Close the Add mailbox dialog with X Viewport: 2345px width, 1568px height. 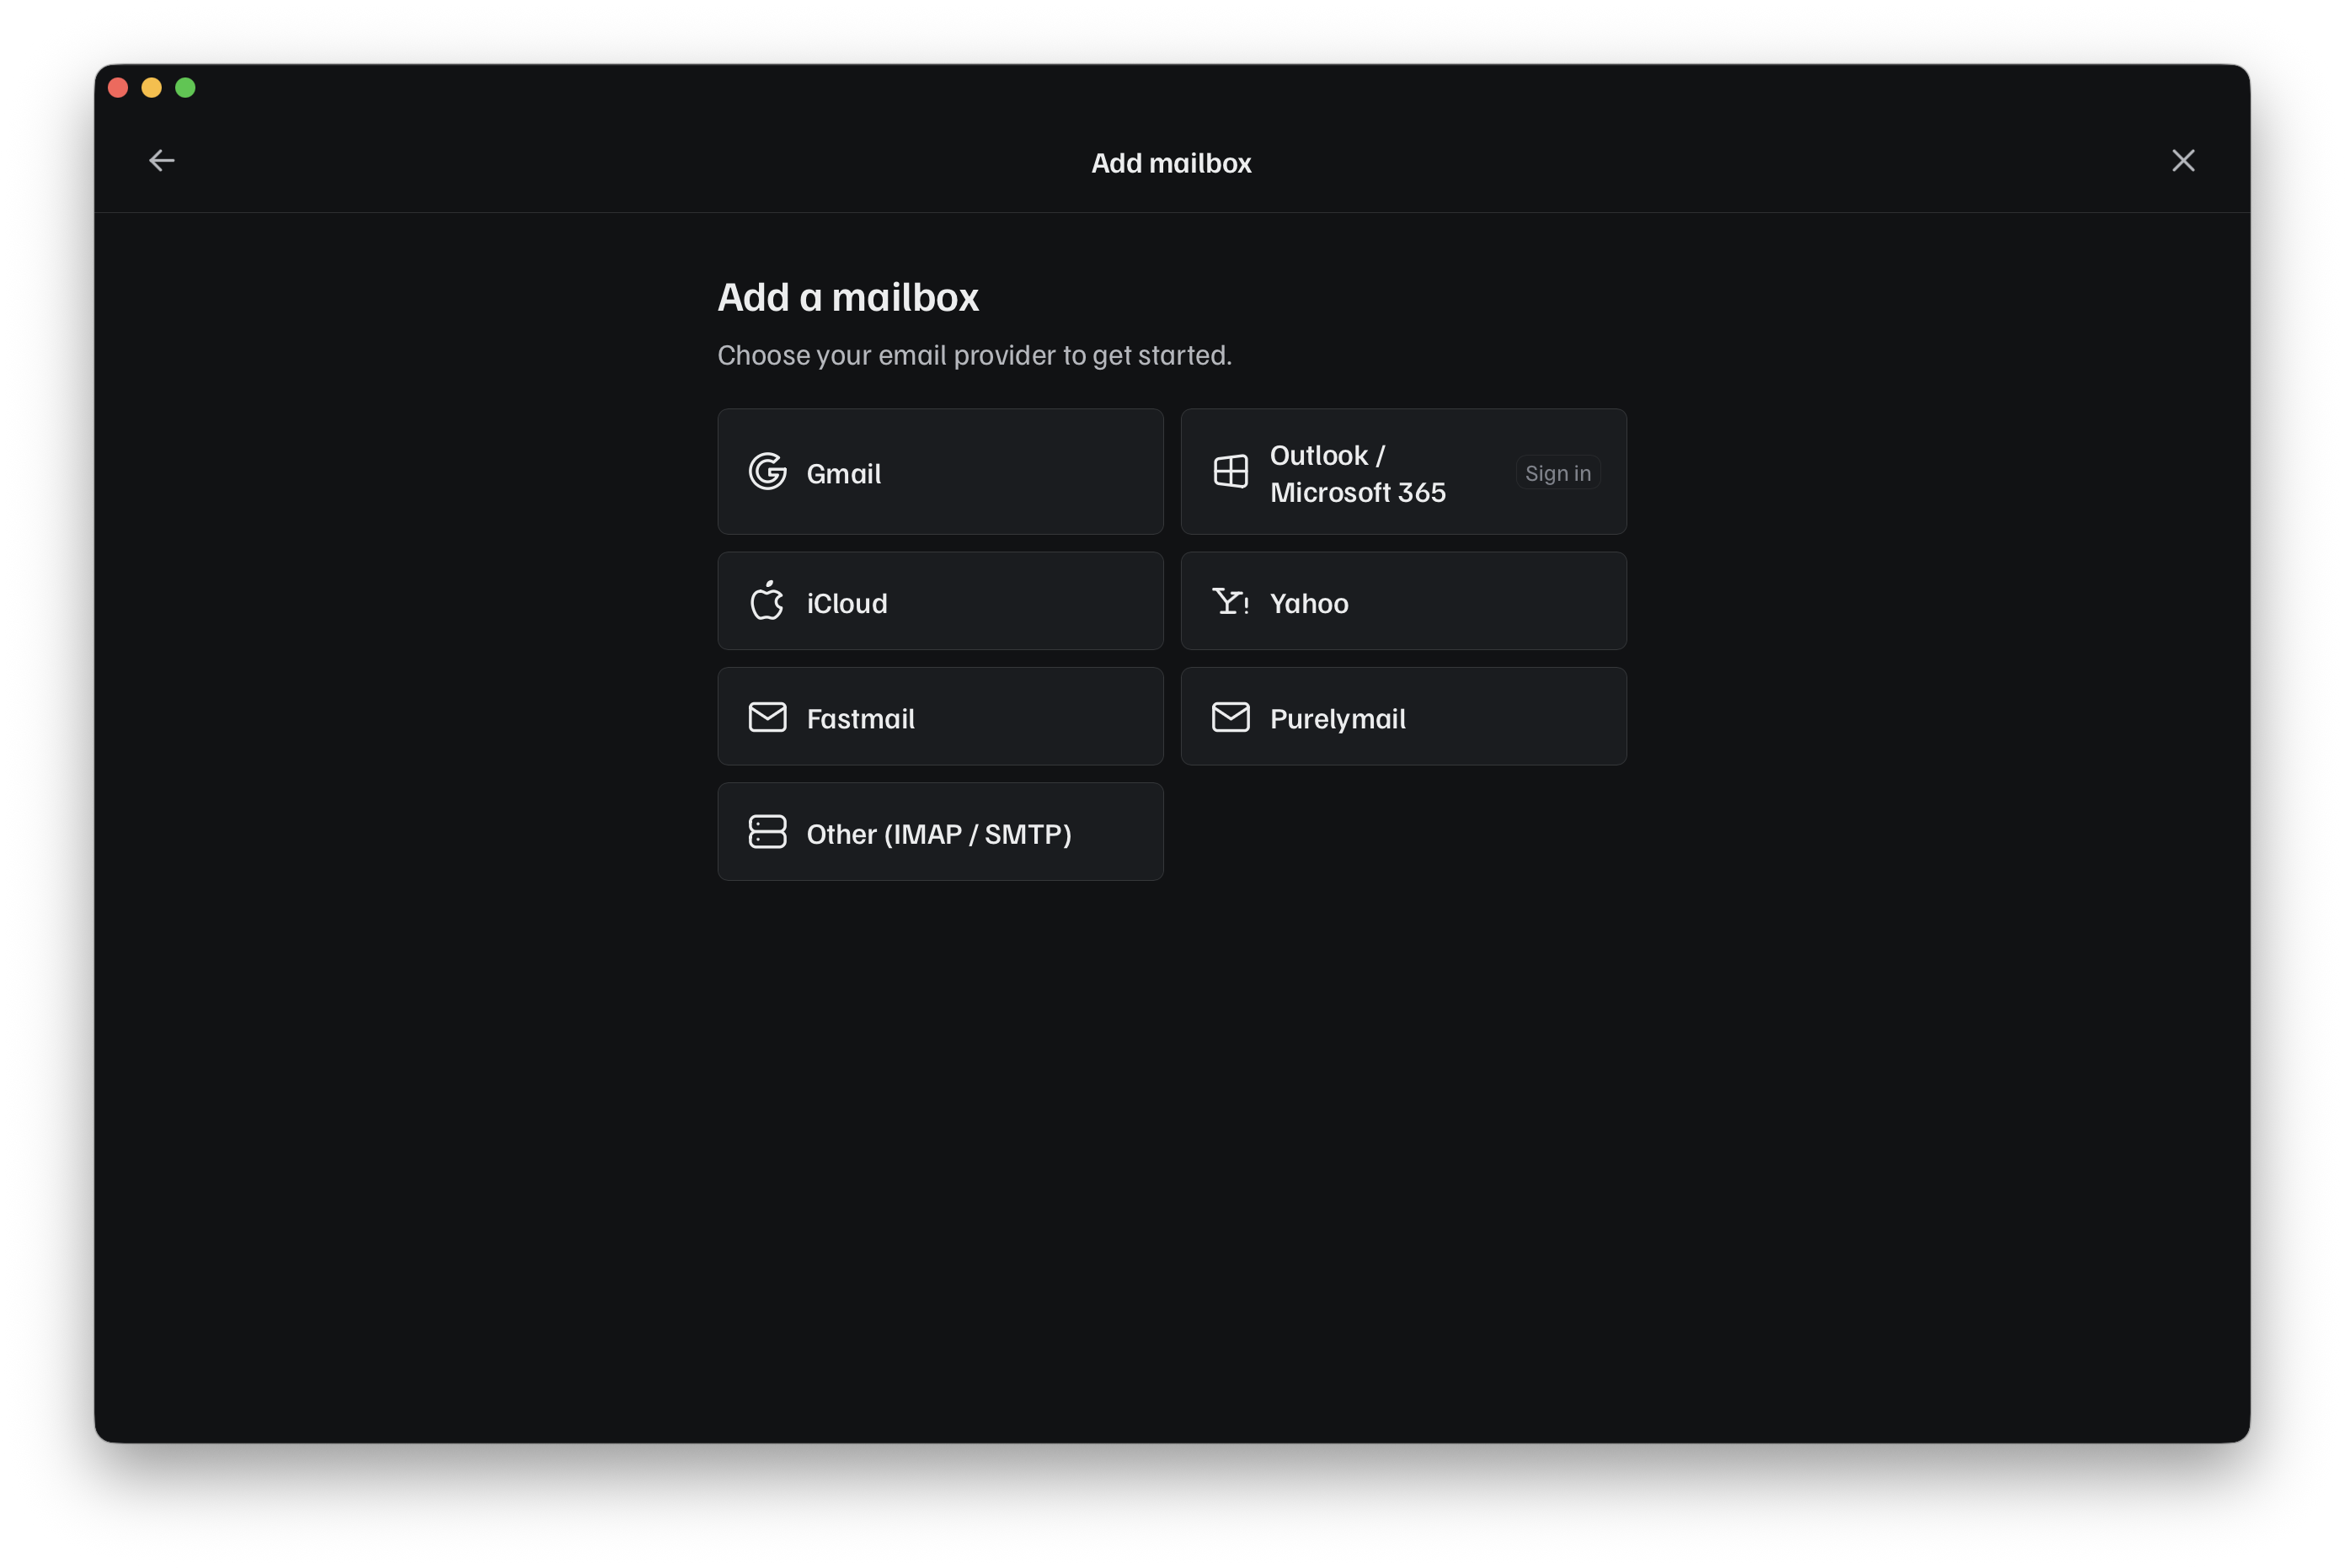click(2182, 160)
